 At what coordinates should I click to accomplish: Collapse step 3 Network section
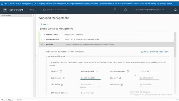42,45
